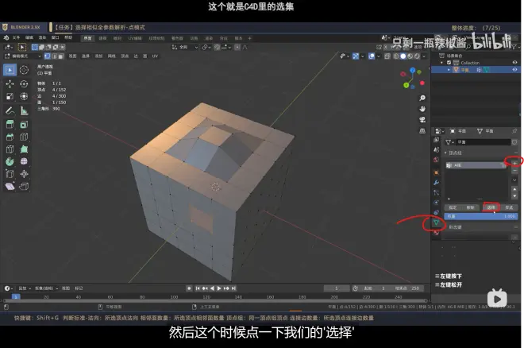Select the Rip Region tool
Image resolution: width=524 pixels, height=348 pixels.
point(24,187)
